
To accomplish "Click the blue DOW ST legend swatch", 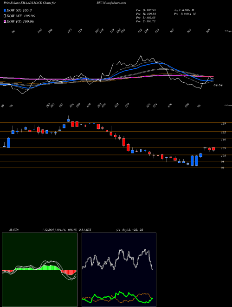I will point(5,10).
